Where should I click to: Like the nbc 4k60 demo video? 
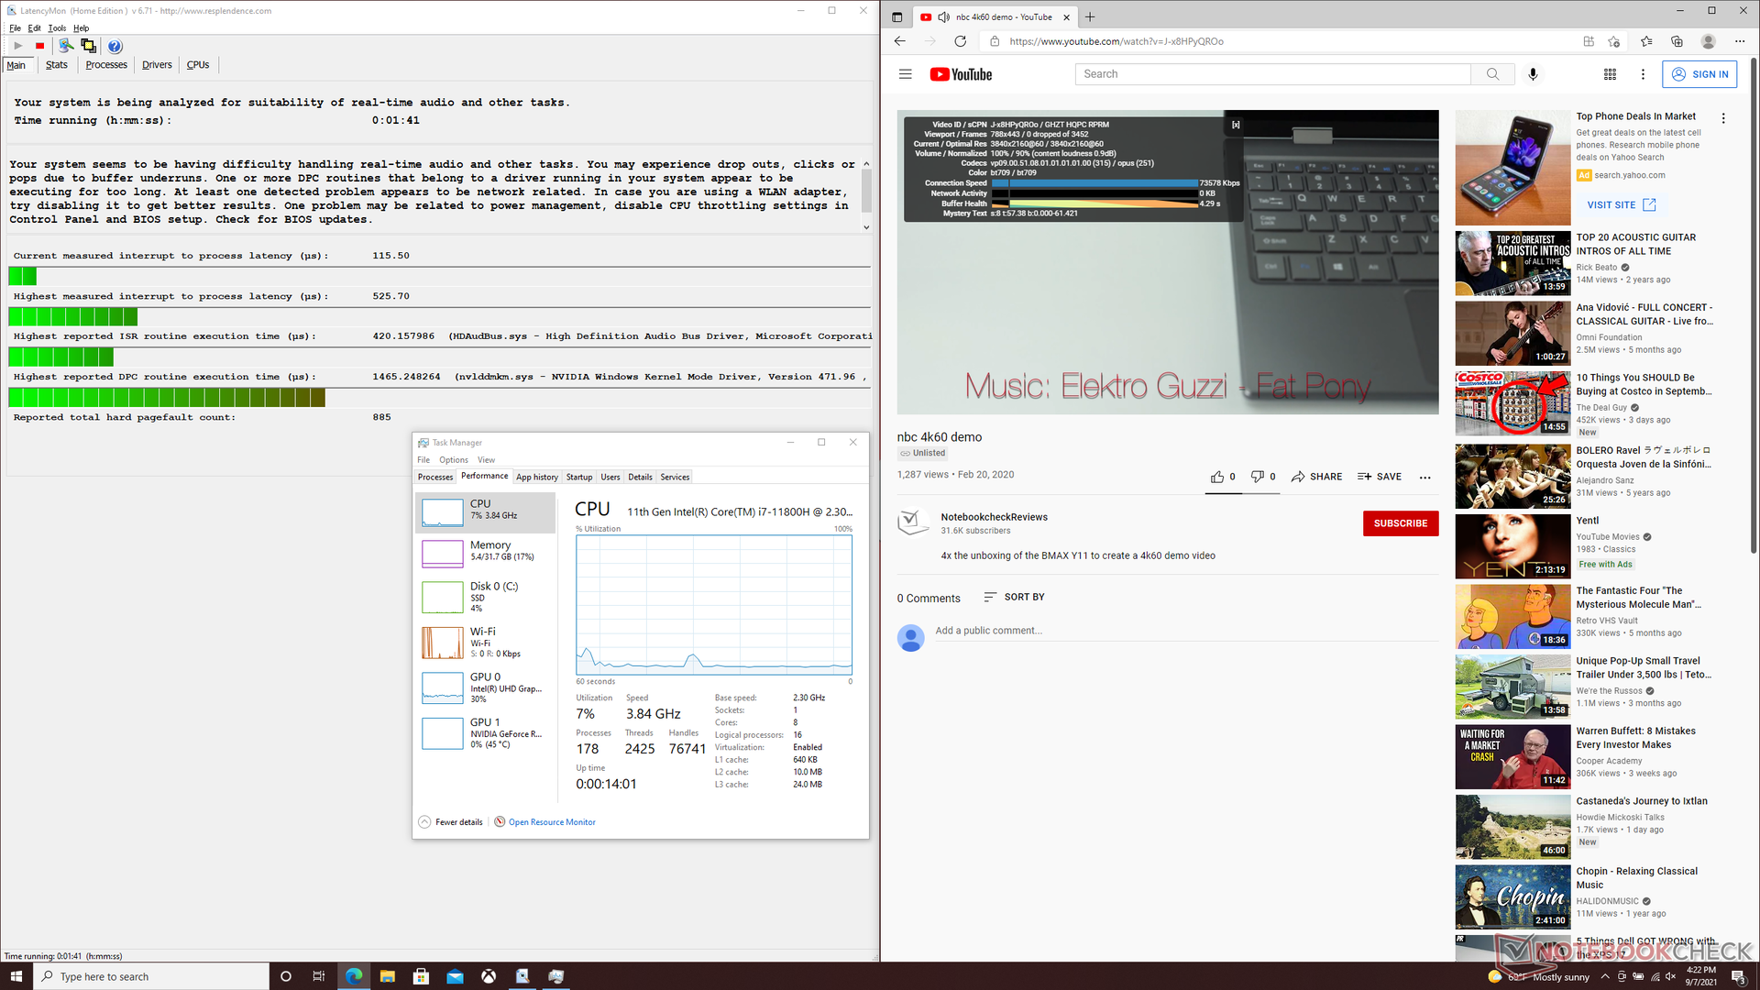(1223, 477)
